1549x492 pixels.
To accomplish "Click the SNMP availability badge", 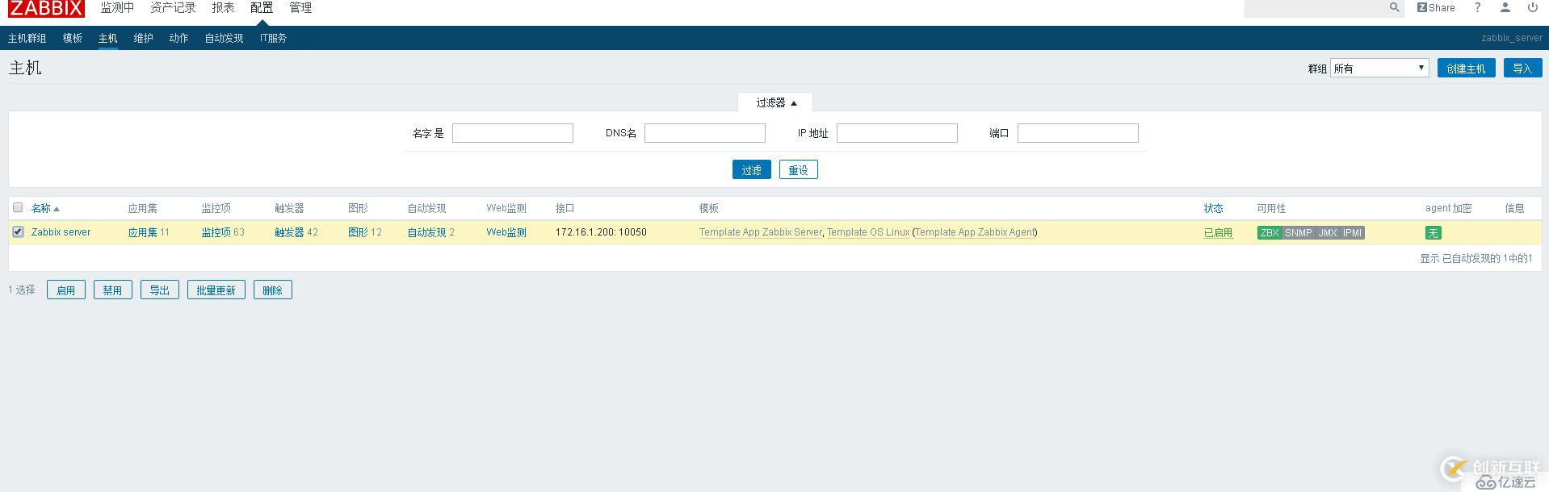I will coord(1298,232).
